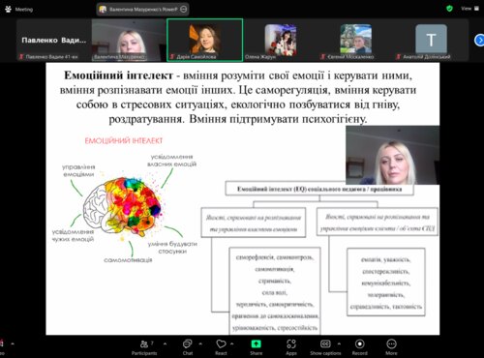Select Дарія Самойлова participant tile
Screen dimensions: 484x358
(205, 40)
